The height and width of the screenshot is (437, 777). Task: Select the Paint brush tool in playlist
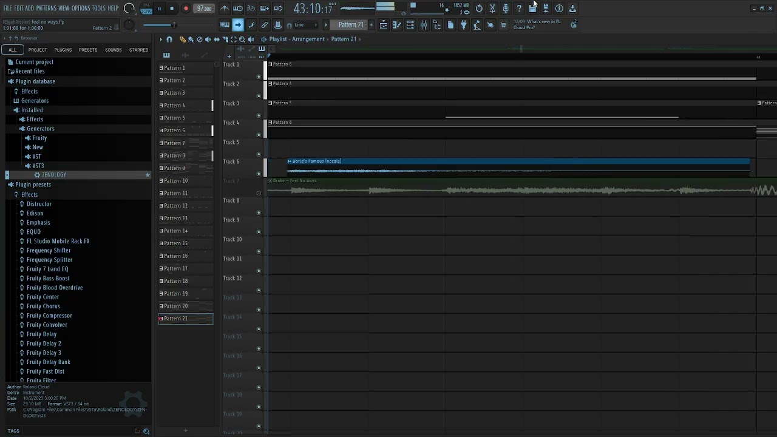point(191,39)
